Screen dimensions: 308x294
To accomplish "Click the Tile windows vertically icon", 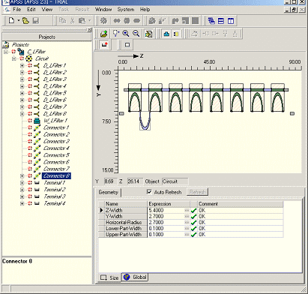I will pos(231,21).
